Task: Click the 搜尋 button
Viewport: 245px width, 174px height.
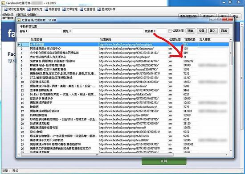Action: tap(201, 31)
